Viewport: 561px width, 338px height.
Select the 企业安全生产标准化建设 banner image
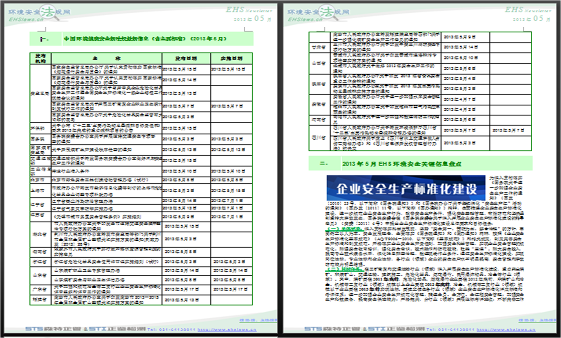point(406,188)
